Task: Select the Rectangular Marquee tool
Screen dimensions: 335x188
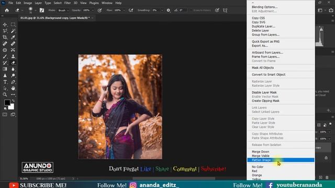Action: coord(13,25)
